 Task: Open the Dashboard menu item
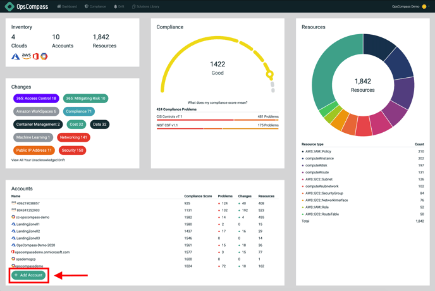pos(67,6)
